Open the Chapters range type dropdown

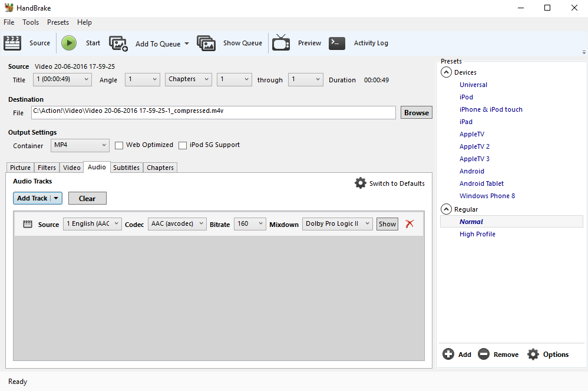click(189, 79)
